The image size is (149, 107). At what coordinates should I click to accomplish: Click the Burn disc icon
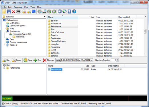[x=4, y=60]
